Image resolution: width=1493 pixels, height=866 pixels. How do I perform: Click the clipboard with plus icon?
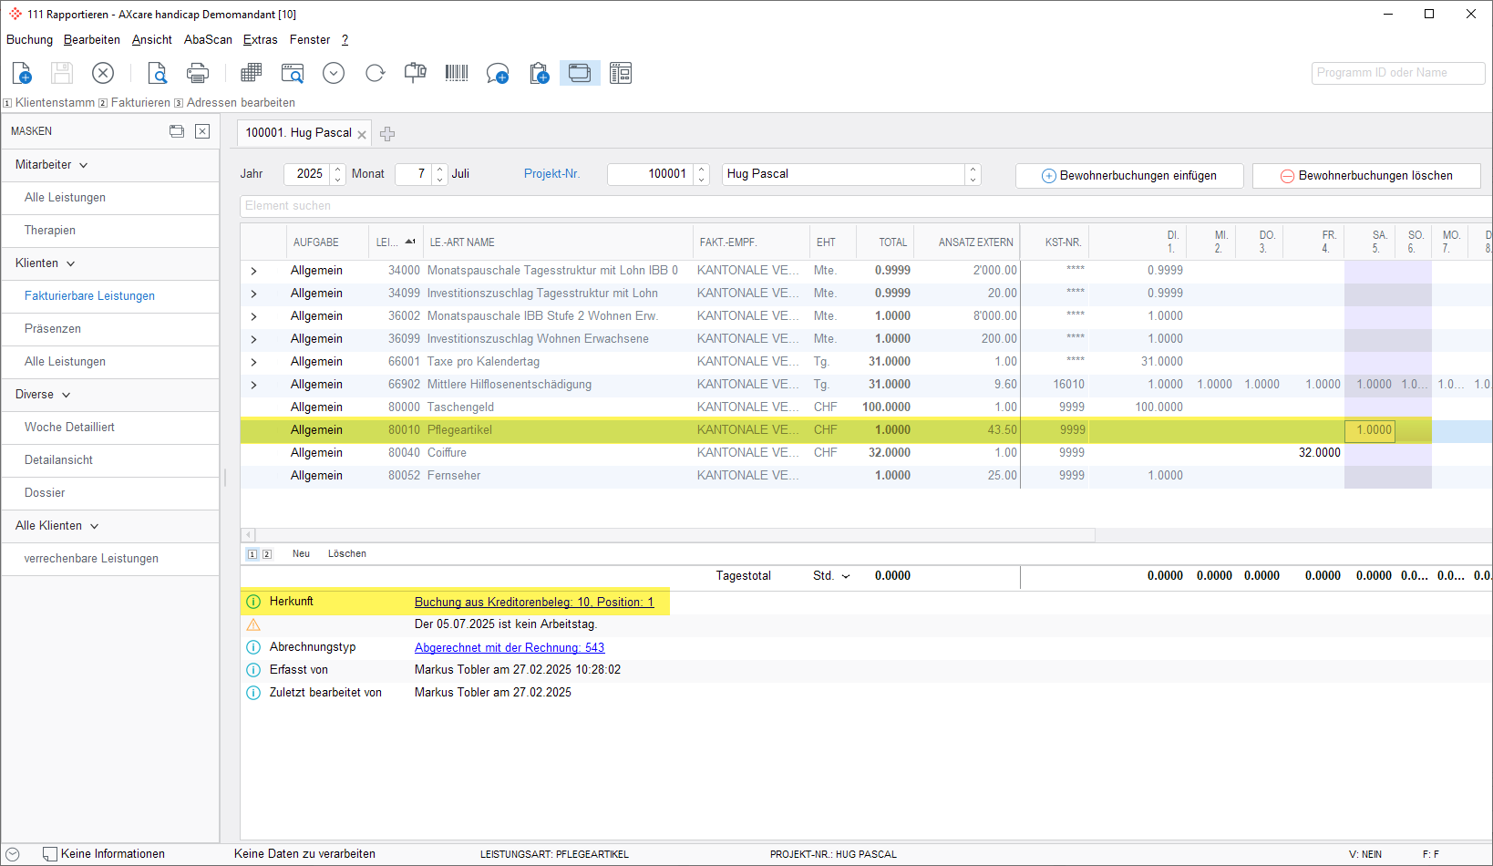[x=539, y=73]
